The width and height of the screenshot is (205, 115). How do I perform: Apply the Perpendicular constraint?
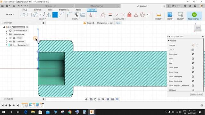[123, 15]
